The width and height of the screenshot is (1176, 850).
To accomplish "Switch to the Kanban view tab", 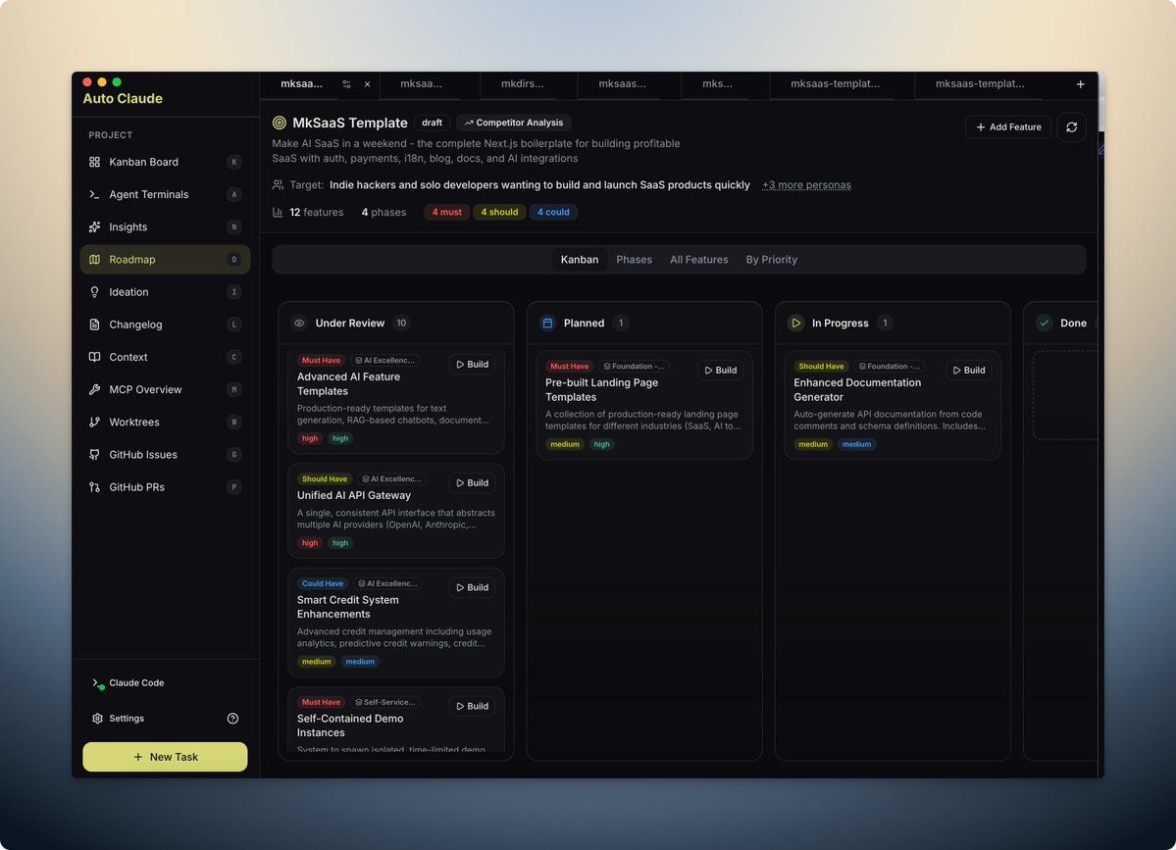I will tap(579, 260).
